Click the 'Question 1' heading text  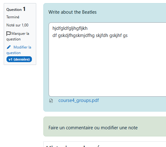pyautogui.click(x=16, y=9)
